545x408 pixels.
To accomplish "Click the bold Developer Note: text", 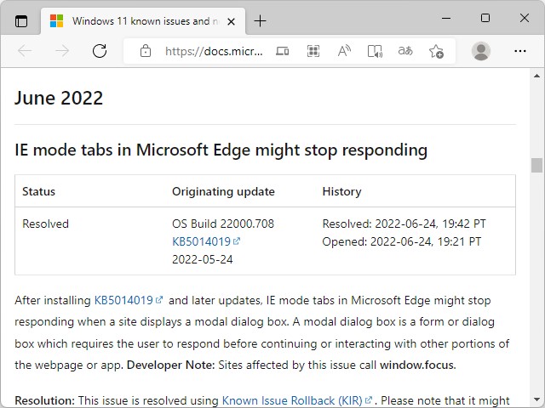I will (x=170, y=365).
